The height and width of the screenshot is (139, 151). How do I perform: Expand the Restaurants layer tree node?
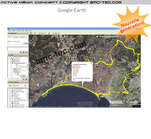pos(9,101)
